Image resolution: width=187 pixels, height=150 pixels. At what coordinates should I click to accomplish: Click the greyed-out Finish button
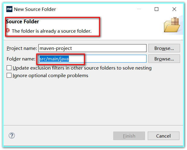pyautogui.click(x=129, y=136)
